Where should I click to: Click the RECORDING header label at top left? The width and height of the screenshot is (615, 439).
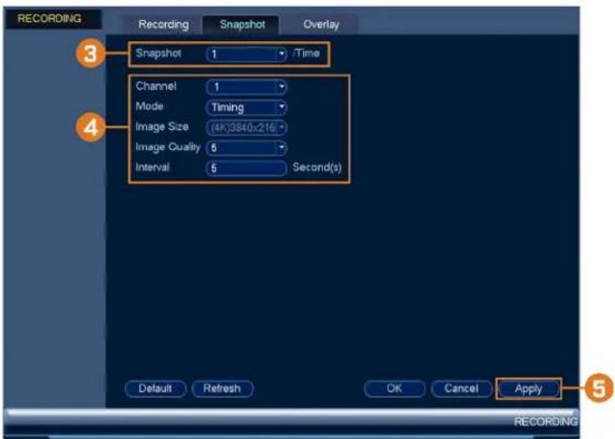pyautogui.click(x=49, y=18)
